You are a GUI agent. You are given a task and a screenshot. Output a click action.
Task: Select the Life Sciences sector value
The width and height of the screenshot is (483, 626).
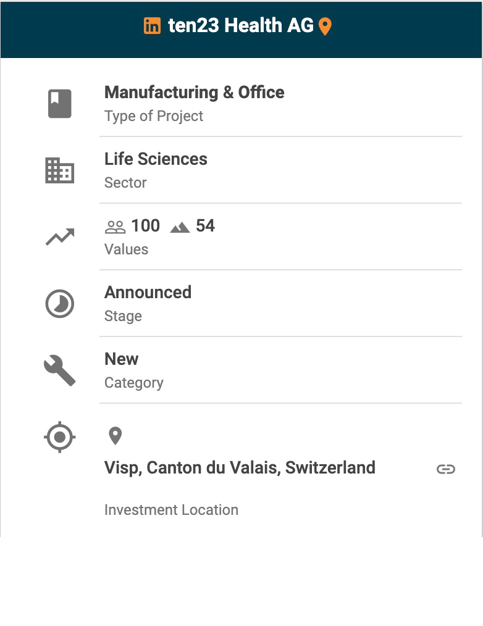pyautogui.click(x=156, y=159)
